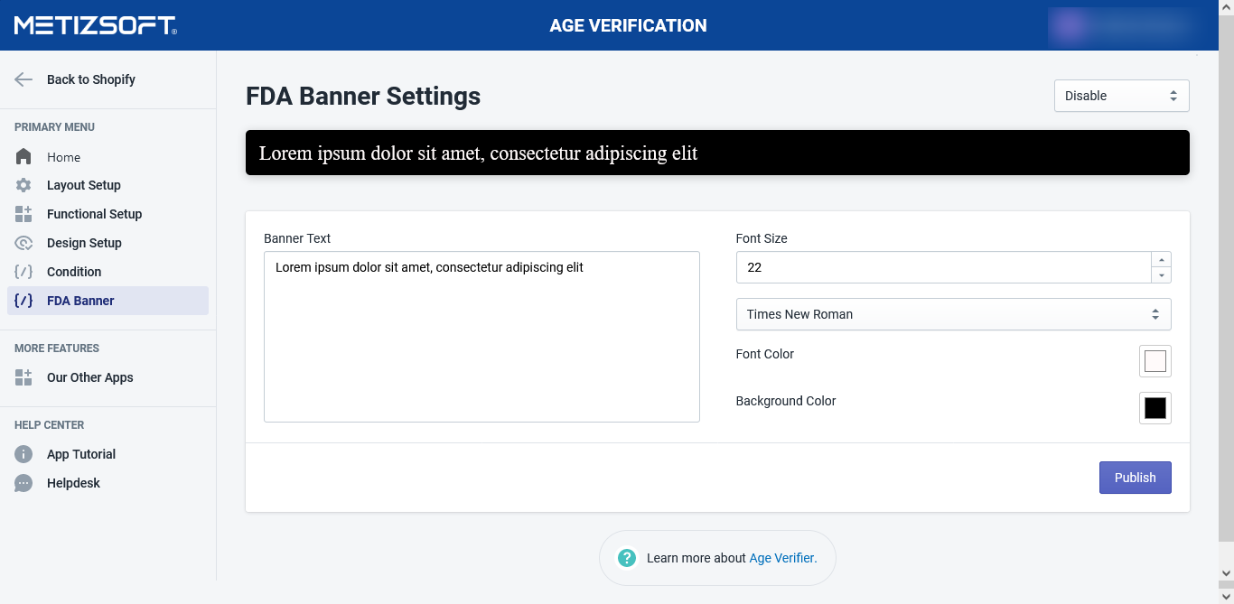Click the Condition curly-braces icon
This screenshot has height=604, width=1234.
23,272
